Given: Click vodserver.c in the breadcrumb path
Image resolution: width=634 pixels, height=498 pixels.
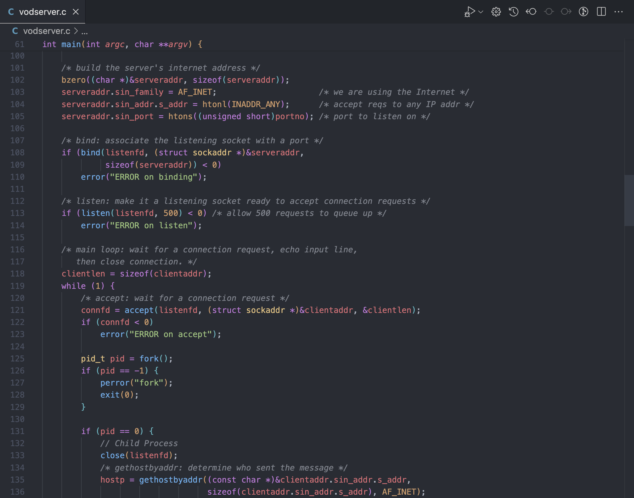Looking at the screenshot, I should 47,31.
